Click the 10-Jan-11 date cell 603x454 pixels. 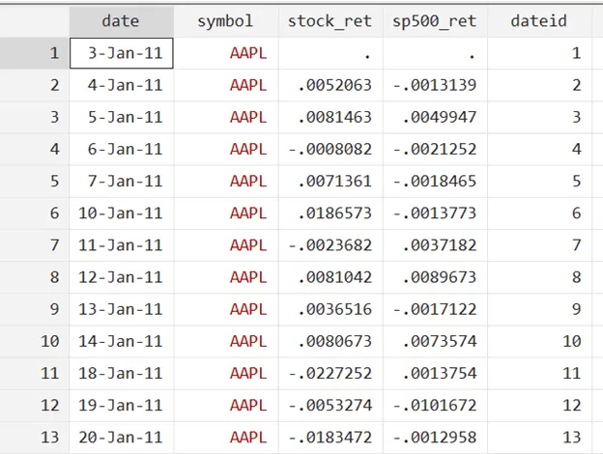122,213
